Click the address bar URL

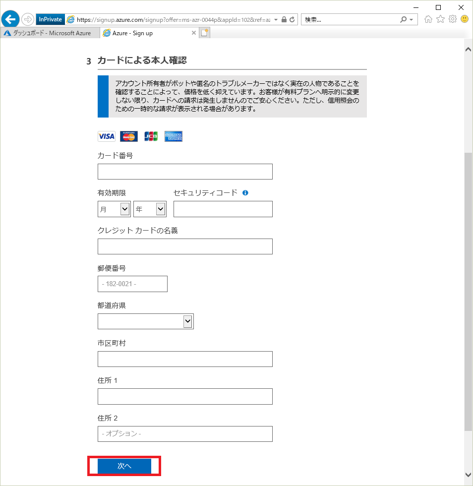point(174,19)
